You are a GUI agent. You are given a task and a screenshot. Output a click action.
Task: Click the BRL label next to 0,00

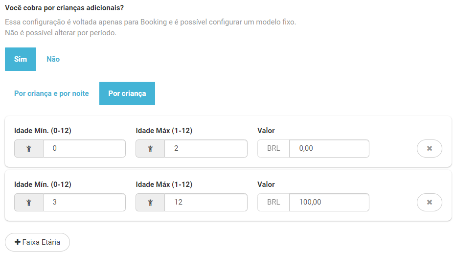tap(274, 149)
